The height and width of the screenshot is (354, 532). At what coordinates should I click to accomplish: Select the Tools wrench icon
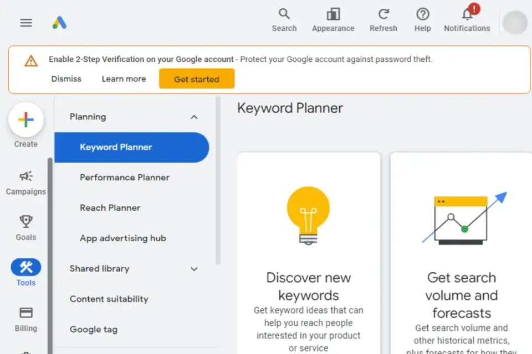click(26, 267)
